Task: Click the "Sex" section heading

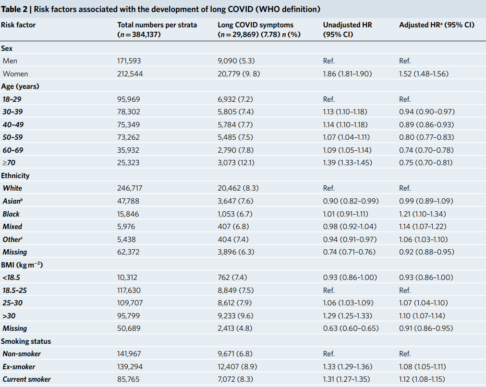Action: pyautogui.click(x=7, y=48)
